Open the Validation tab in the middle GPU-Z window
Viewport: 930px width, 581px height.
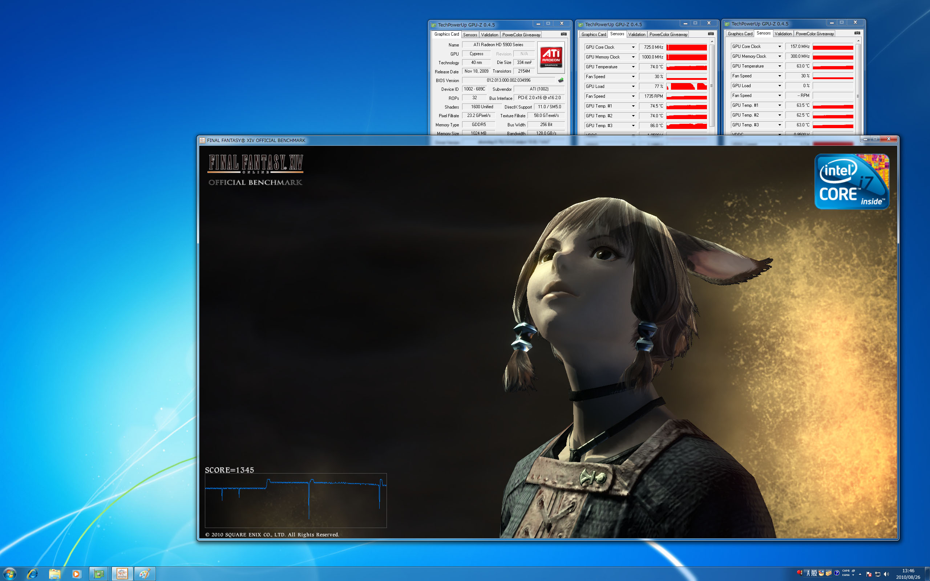[x=636, y=34]
